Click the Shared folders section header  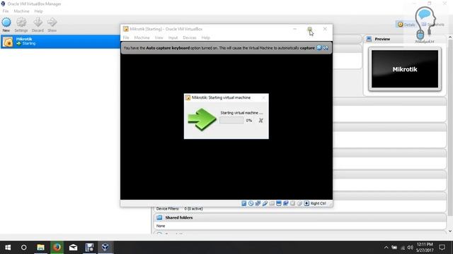coord(179,217)
